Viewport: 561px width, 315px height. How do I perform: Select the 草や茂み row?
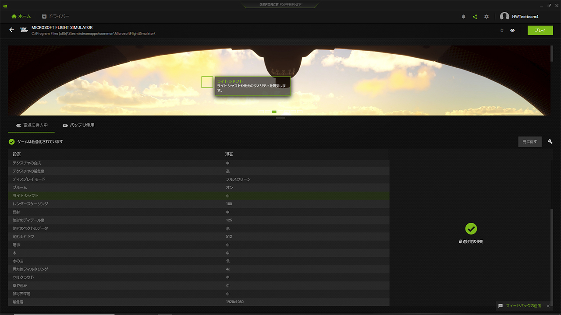[199, 286]
